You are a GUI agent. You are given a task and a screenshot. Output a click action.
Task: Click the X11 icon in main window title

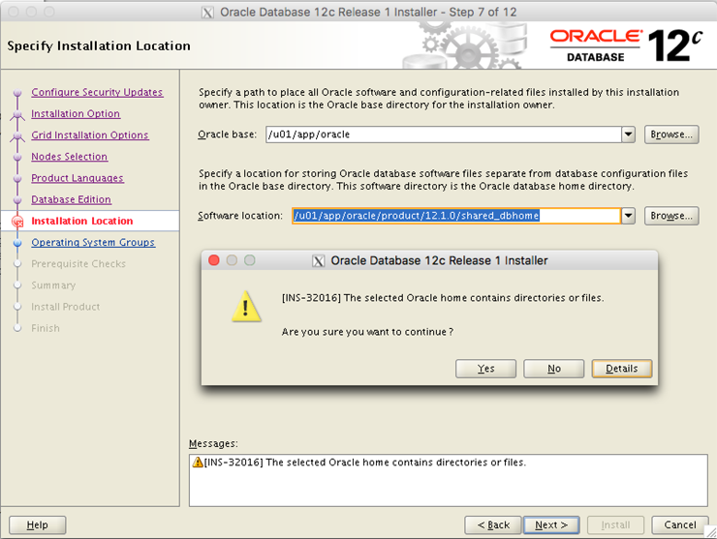point(207,13)
